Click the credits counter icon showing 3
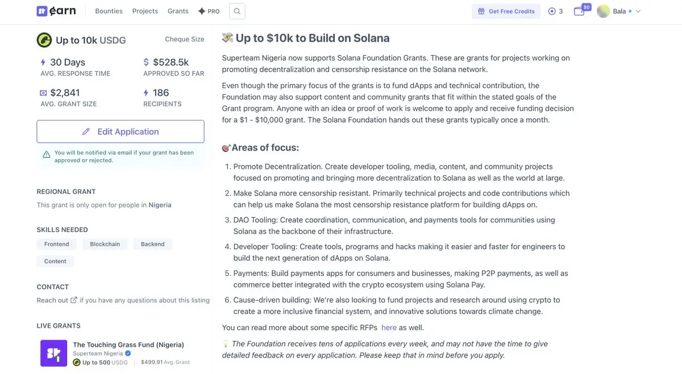Viewport: 682px width, 374px height. tap(552, 11)
